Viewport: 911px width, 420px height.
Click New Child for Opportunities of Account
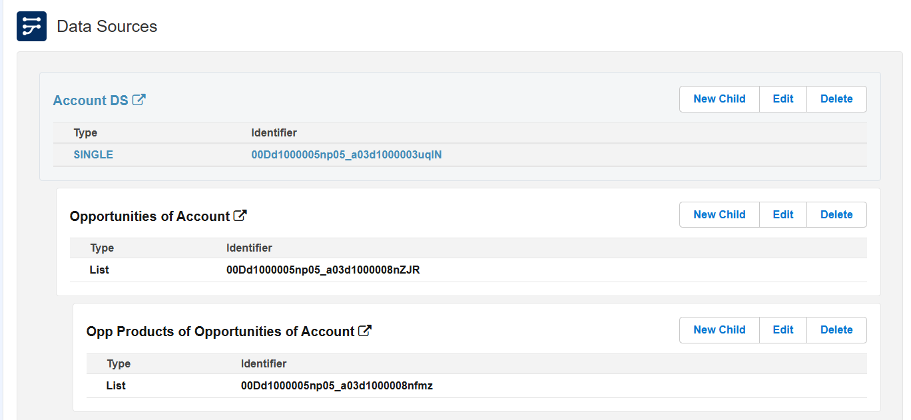[x=719, y=214]
